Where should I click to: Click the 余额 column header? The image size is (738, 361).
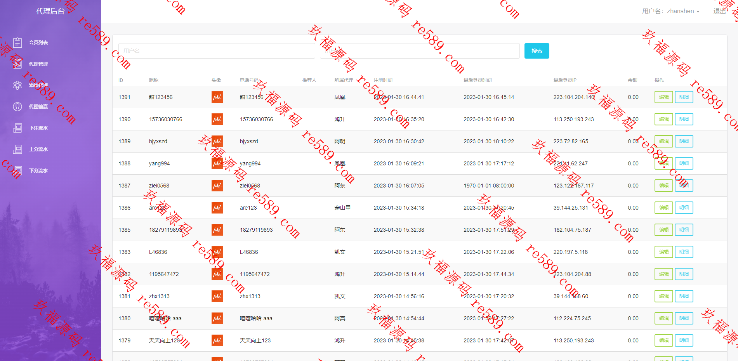click(x=633, y=80)
